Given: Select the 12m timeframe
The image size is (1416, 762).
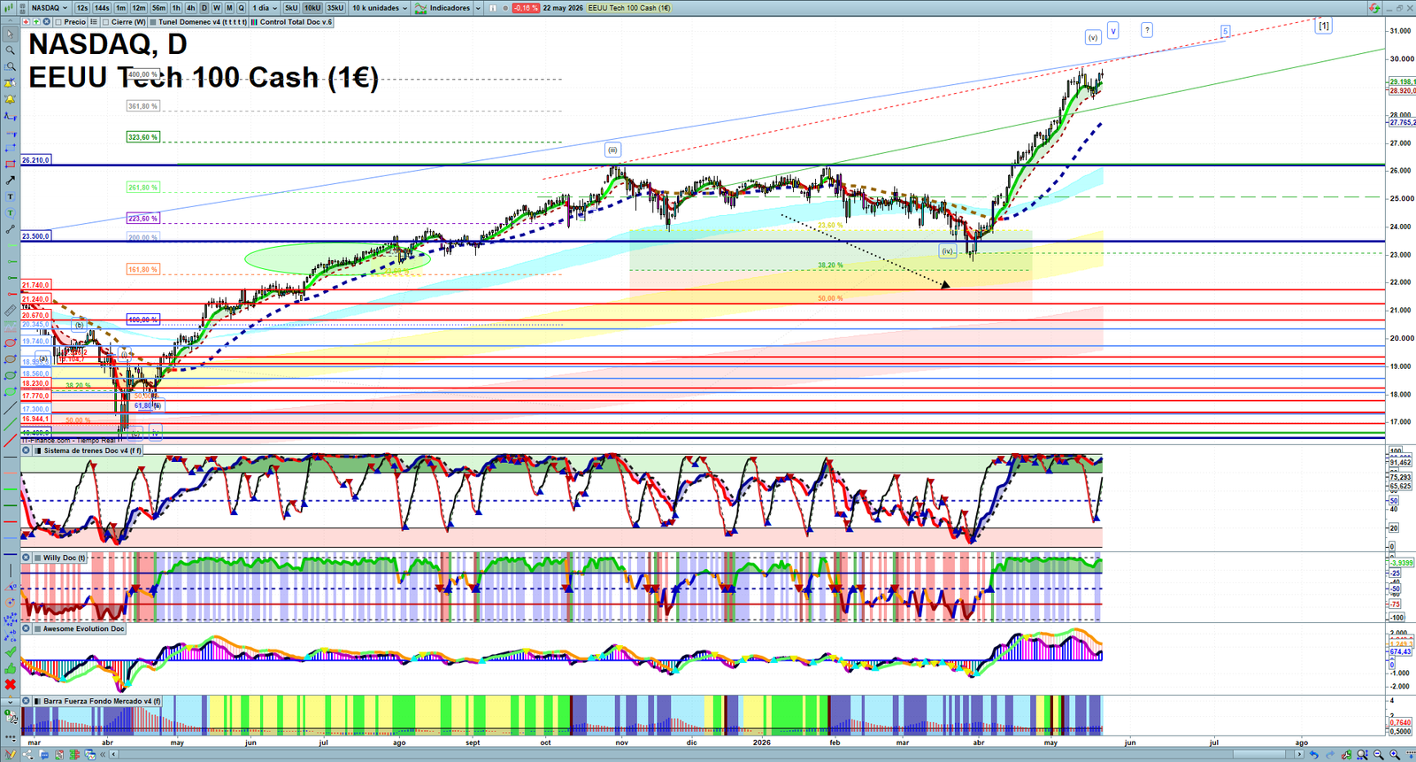Looking at the screenshot, I should tap(139, 8).
